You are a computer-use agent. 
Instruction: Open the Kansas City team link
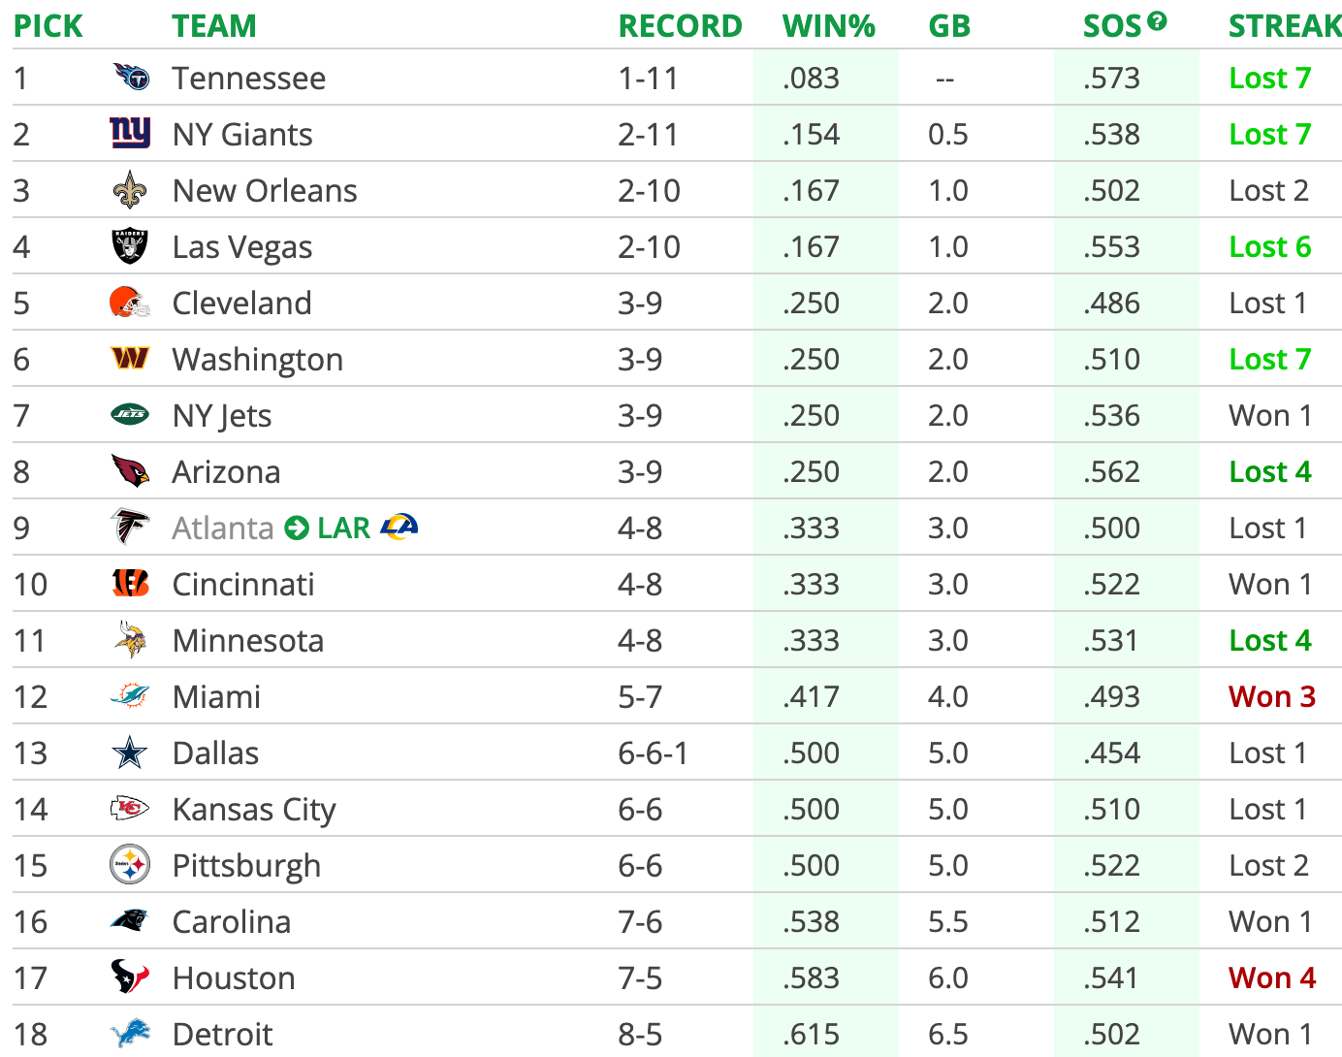pyautogui.click(x=254, y=810)
